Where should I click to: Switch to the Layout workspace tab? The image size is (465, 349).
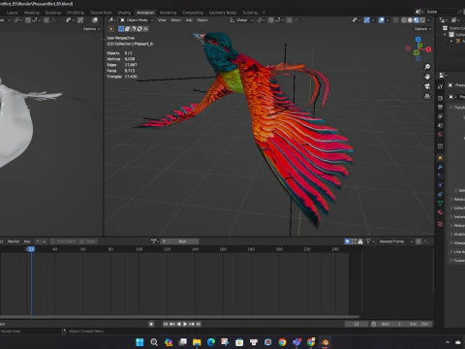13,13
